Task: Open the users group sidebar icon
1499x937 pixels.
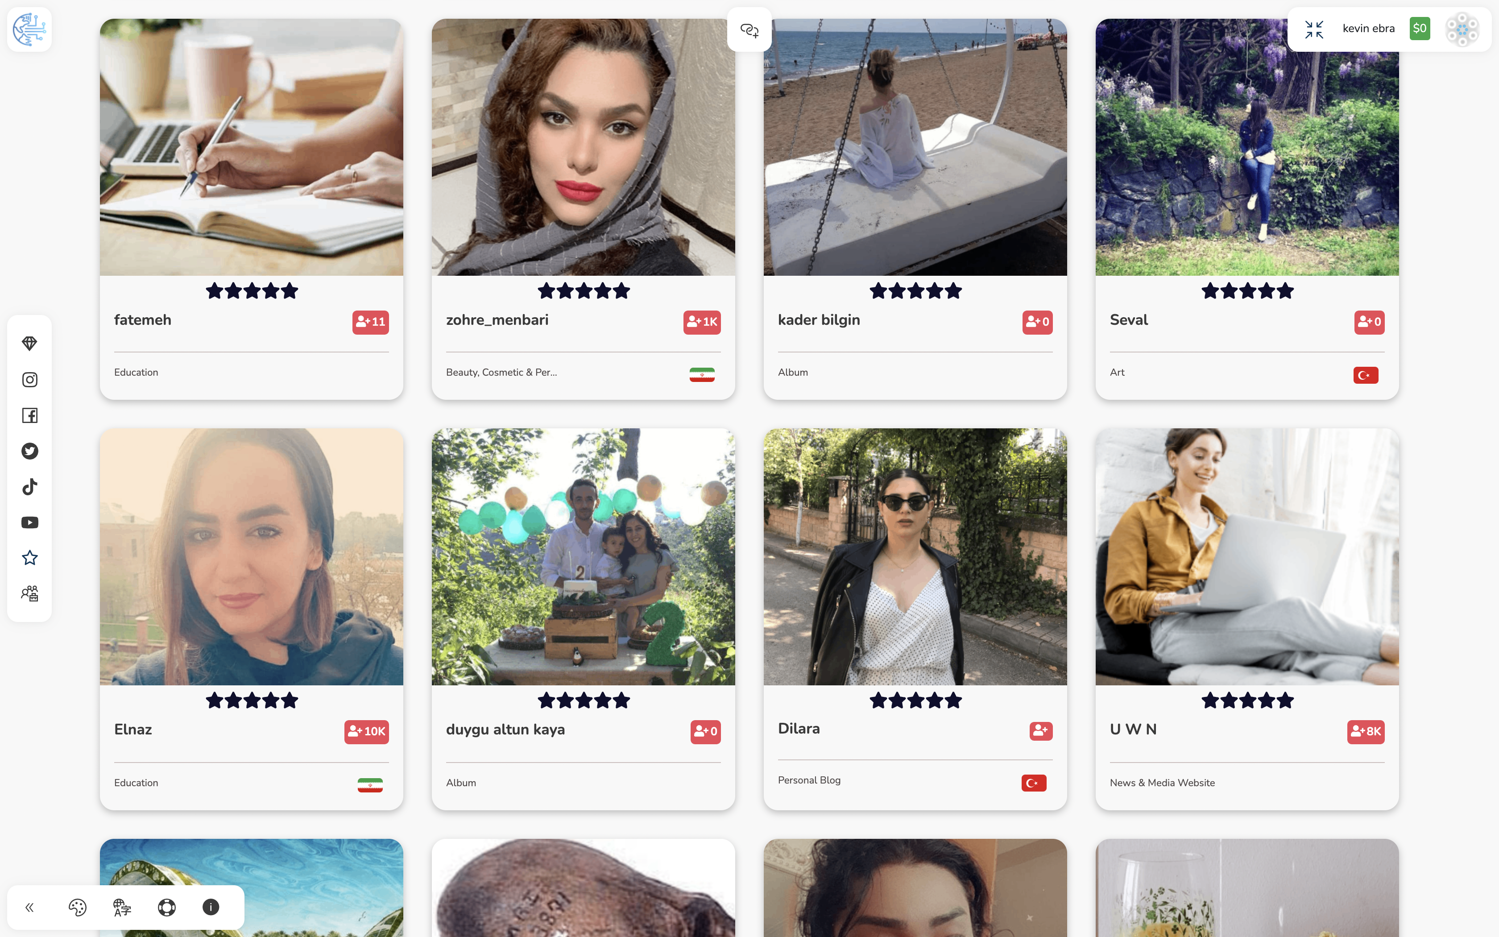Action: click(x=29, y=594)
